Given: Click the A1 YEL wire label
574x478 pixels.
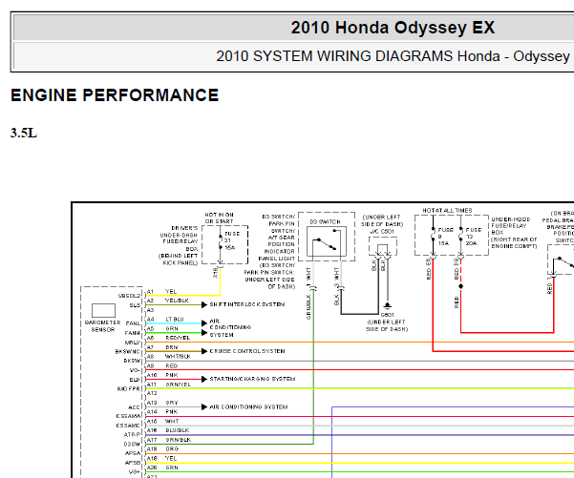Looking at the screenshot, I should pyautogui.click(x=171, y=291).
